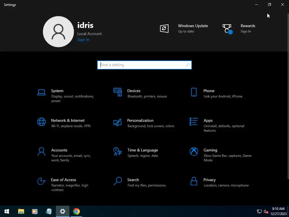Click the System category title
Screen dimensions: 289x217
pyautogui.click(x=57, y=91)
